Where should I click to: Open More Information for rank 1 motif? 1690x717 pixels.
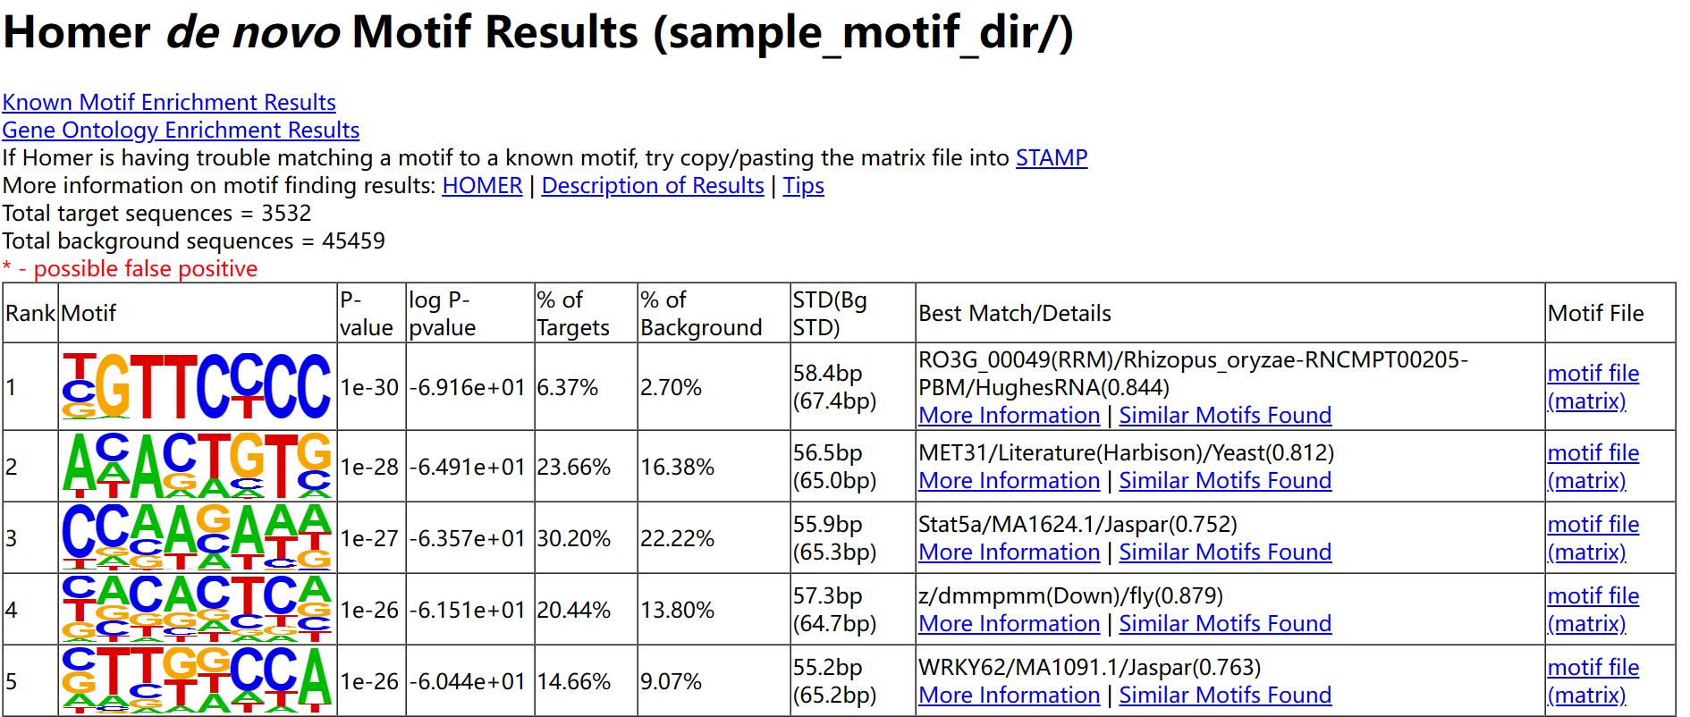tap(1009, 416)
